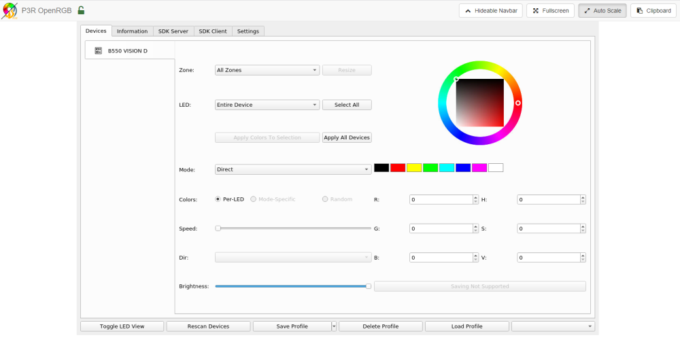The height and width of the screenshot is (340, 680).
Task: Select the Mode-Specific colors radio button
Action: 253,199
